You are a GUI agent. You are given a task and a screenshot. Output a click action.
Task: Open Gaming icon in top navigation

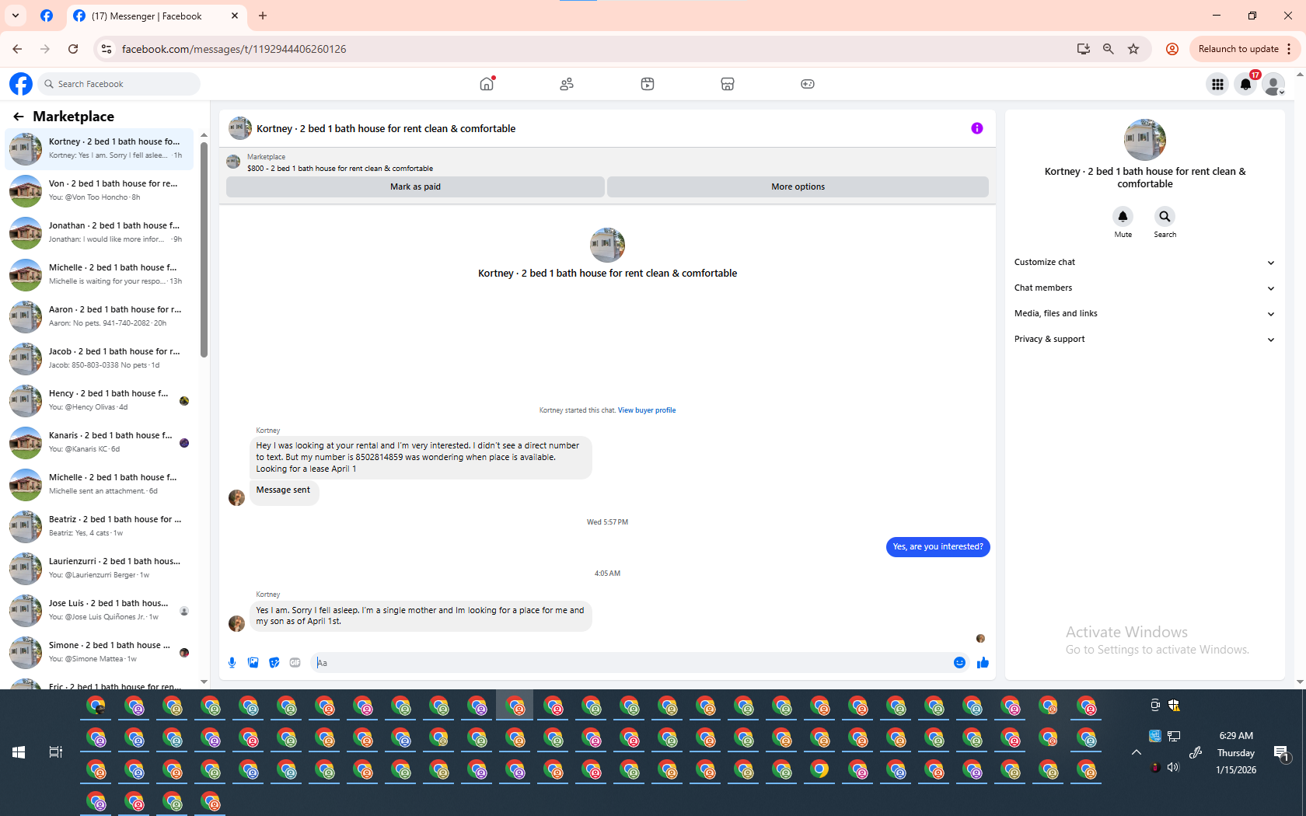pos(808,84)
